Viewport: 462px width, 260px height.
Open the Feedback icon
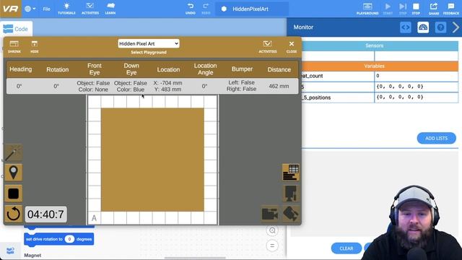point(450,9)
